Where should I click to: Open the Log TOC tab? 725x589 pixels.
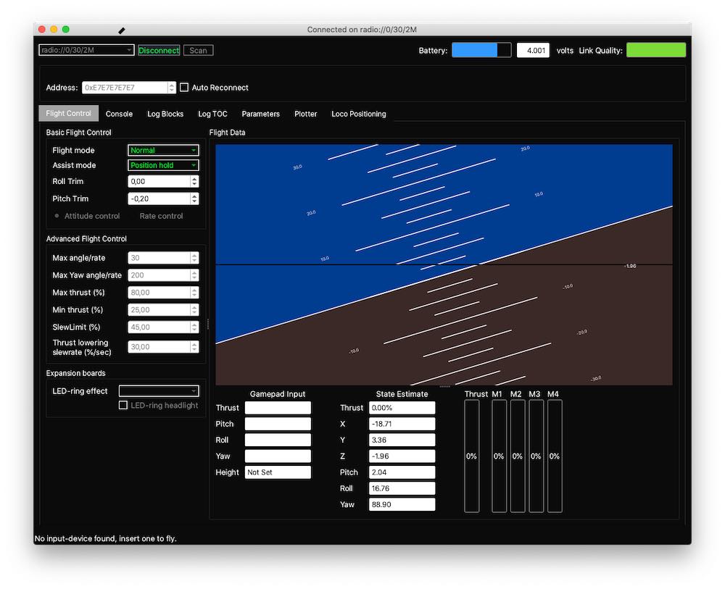(x=212, y=114)
